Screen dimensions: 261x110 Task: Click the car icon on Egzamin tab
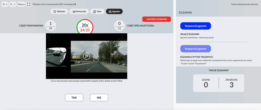[110, 11]
